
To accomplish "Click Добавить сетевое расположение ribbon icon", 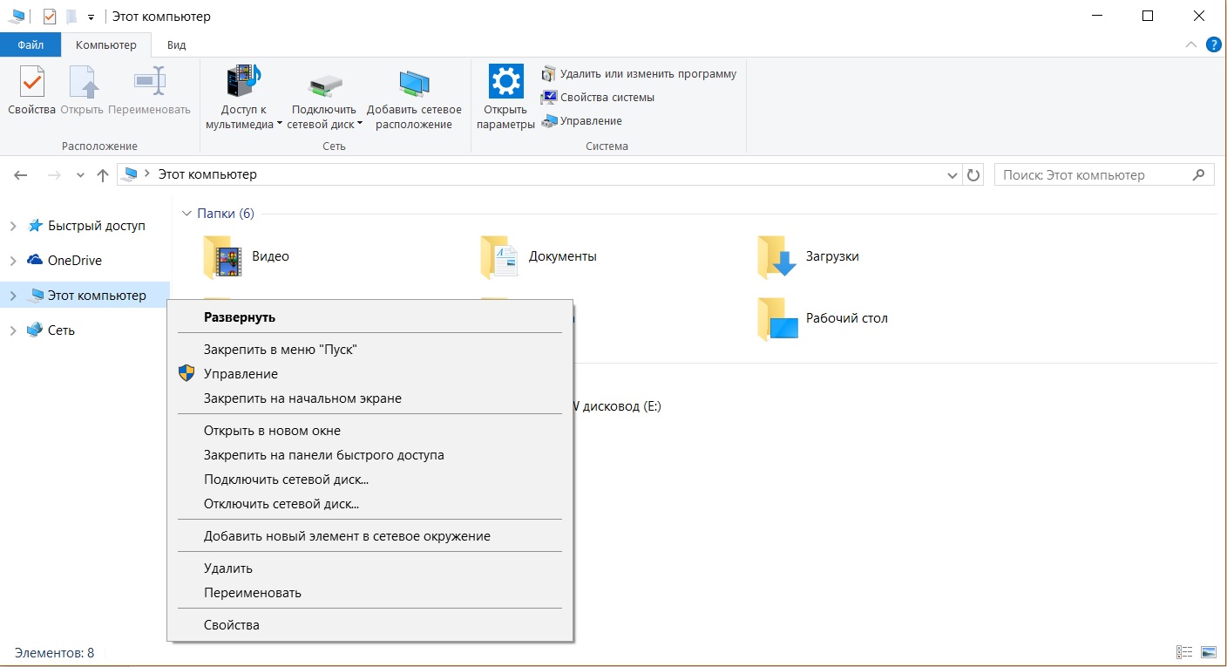I will click(414, 84).
